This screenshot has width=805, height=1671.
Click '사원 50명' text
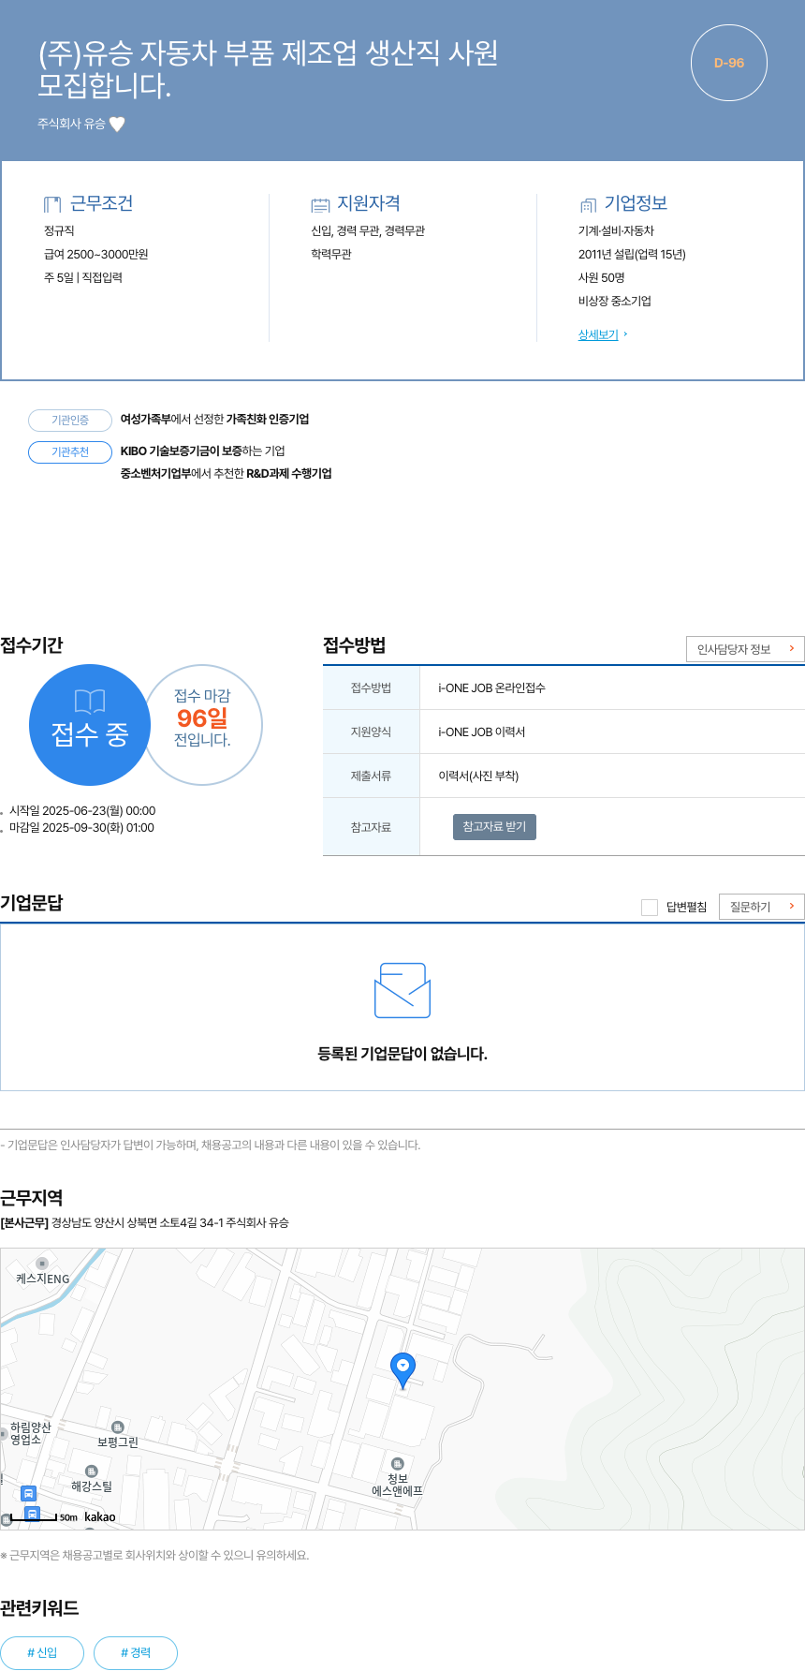click(601, 278)
